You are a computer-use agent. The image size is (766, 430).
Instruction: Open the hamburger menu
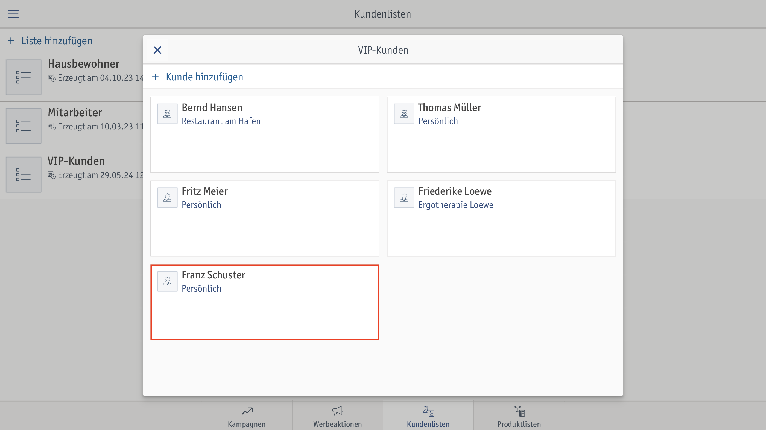(x=13, y=14)
